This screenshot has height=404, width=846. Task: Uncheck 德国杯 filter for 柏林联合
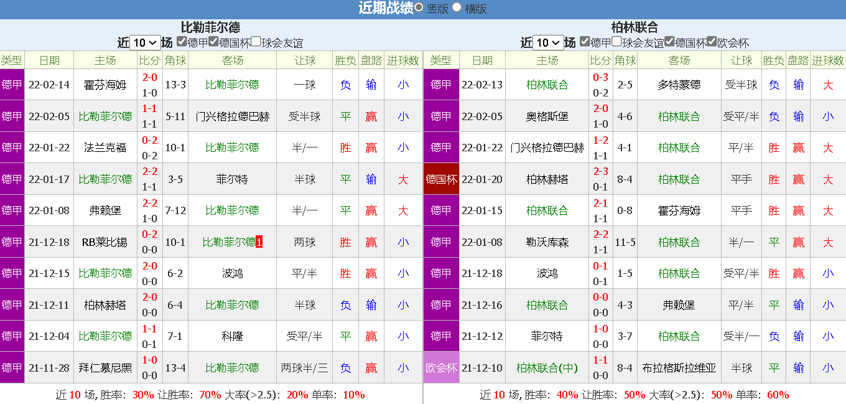coord(669,42)
